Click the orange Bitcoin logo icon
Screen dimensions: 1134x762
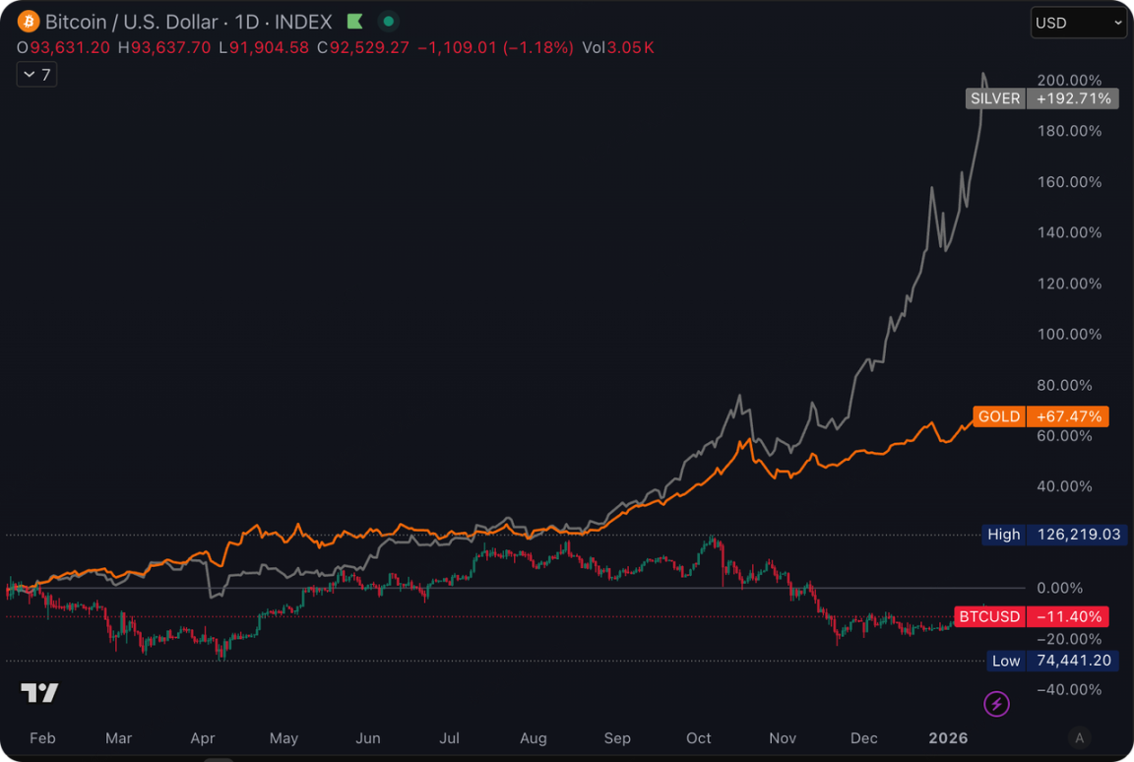click(x=28, y=21)
